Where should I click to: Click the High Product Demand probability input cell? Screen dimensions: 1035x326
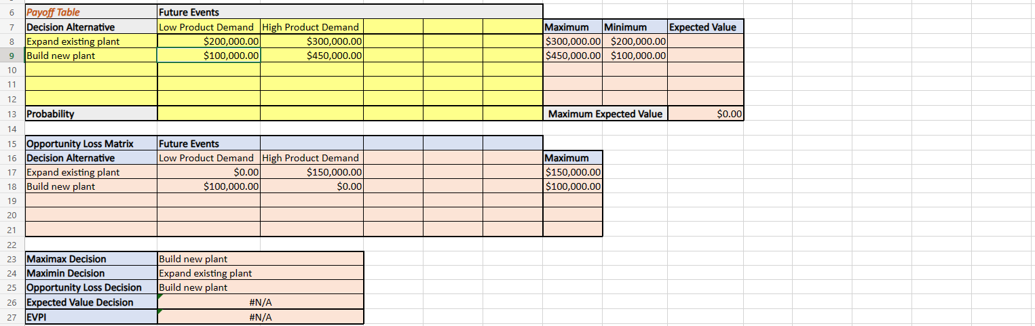(312, 114)
